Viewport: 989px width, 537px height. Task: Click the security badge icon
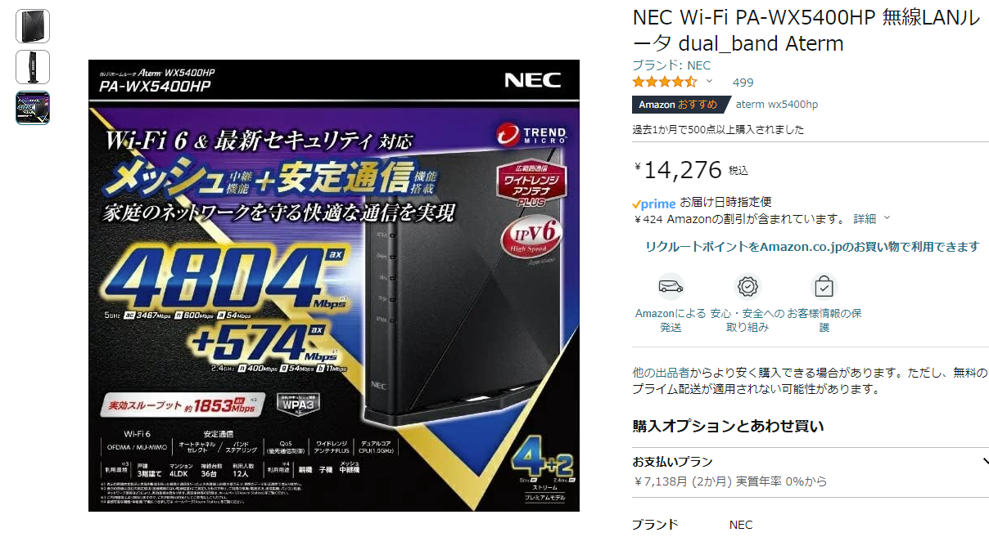pyautogui.click(x=747, y=287)
